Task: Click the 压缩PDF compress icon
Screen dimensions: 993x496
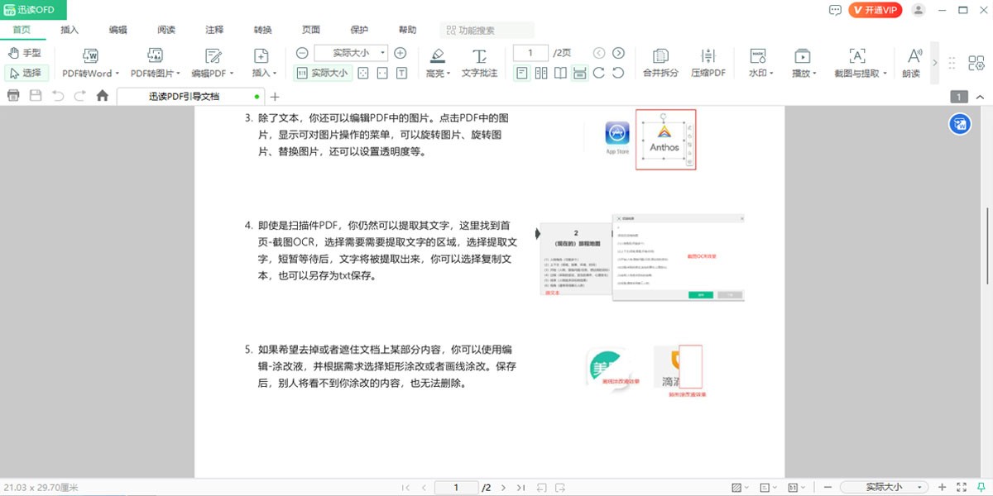Action: point(708,63)
